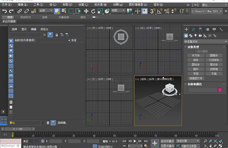Click the 长方体 box creation button
228x148 pixels.
tap(196, 55)
